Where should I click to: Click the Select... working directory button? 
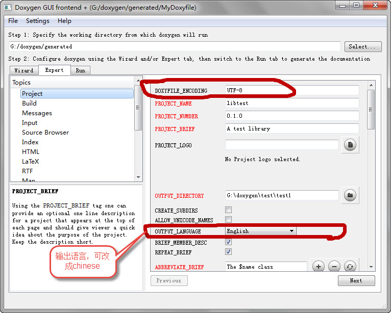tap(363, 46)
